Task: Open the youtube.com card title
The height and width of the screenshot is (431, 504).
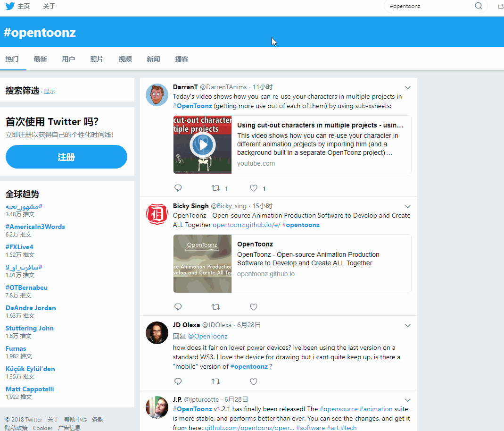Action: [x=320, y=125]
